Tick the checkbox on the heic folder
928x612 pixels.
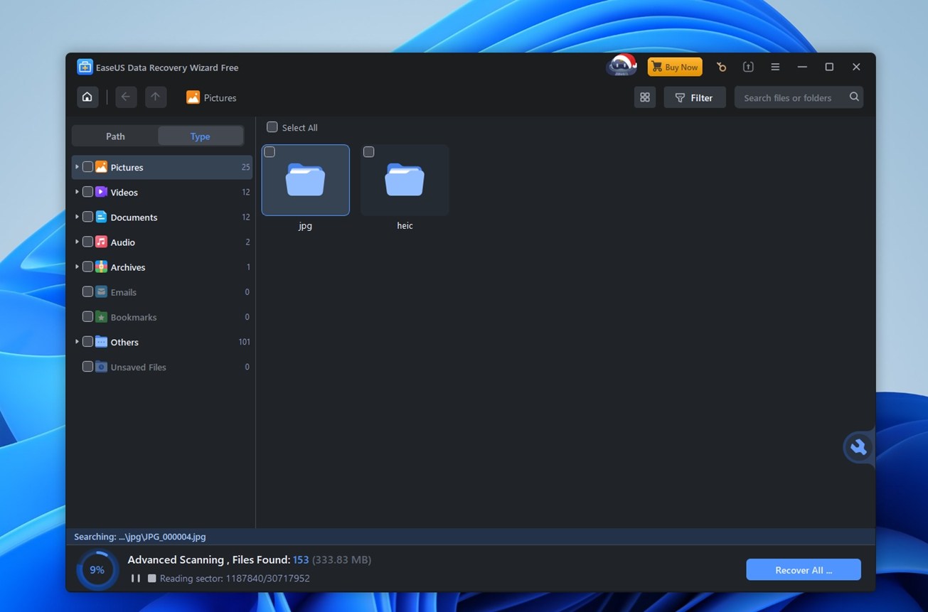coord(368,152)
